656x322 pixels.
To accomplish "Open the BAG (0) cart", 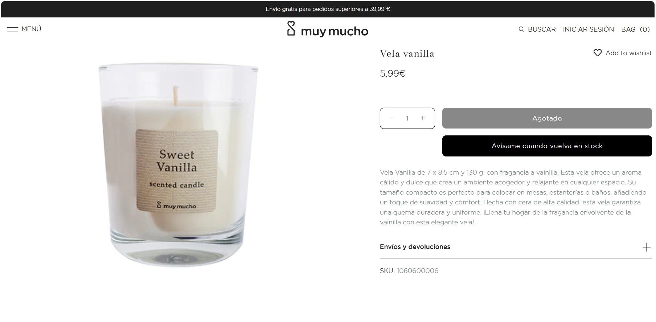I will pos(635,29).
